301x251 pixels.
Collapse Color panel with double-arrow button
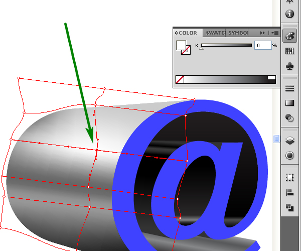pyautogui.click(x=262, y=33)
